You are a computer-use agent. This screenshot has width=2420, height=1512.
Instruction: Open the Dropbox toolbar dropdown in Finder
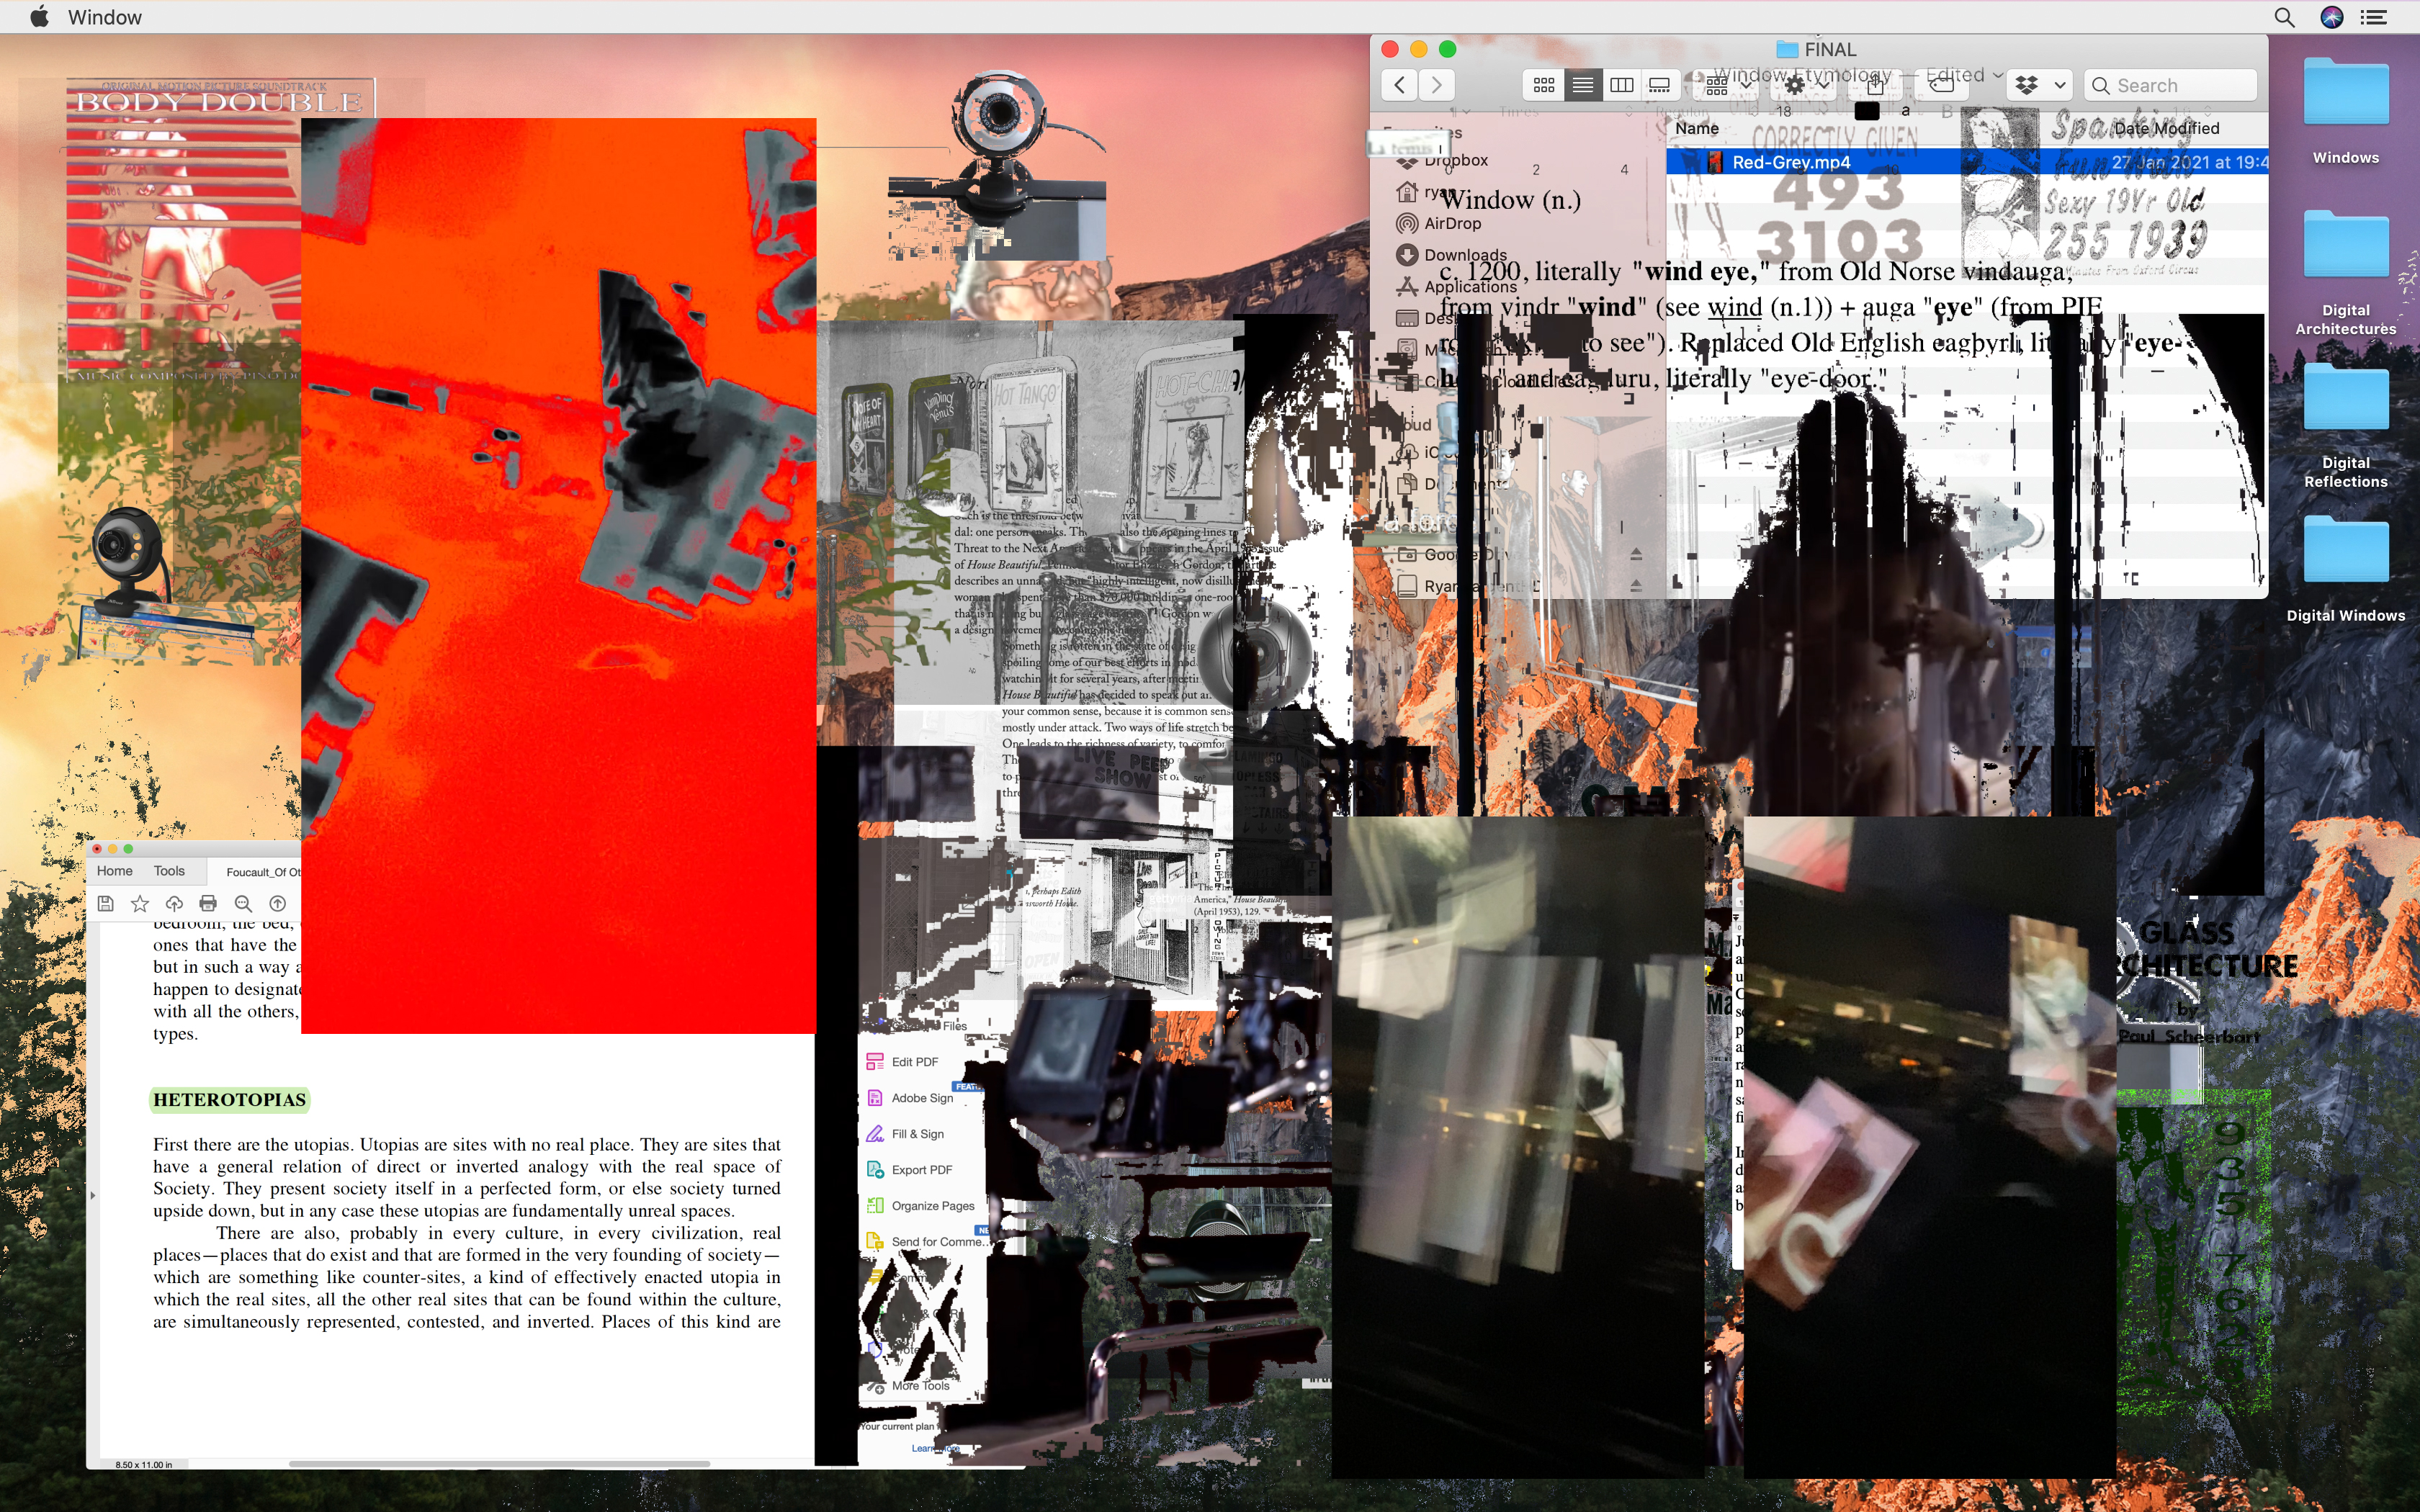point(2040,85)
